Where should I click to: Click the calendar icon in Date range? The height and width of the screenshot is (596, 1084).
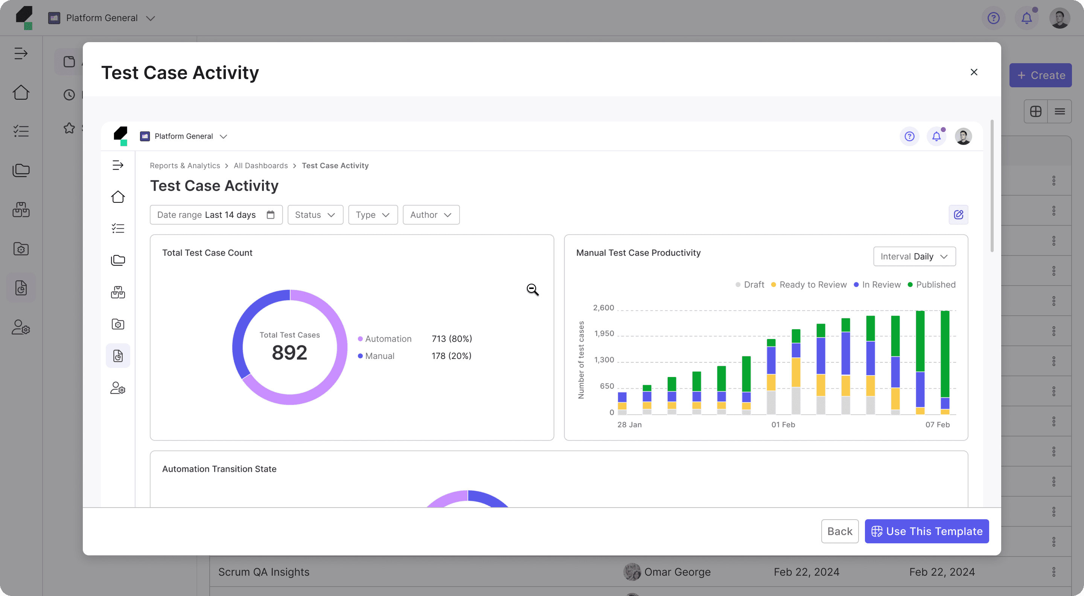point(271,215)
